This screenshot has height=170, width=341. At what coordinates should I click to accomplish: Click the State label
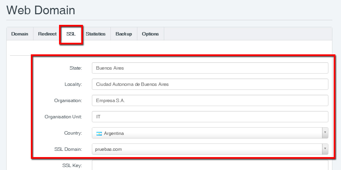76,68
